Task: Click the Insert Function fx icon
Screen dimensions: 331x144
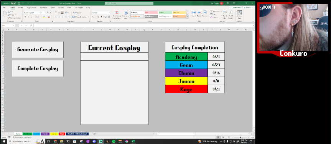Action: point(31,26)
